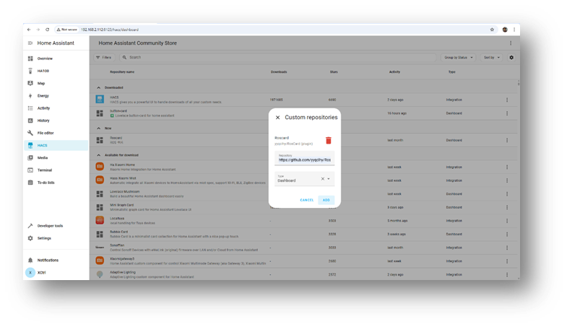Open Energy in the sidebar

(x=43, y=95)
